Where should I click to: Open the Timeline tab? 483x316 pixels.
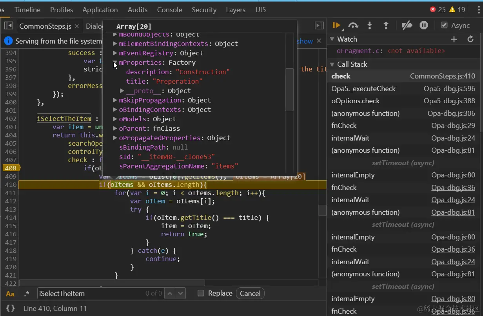27,10
